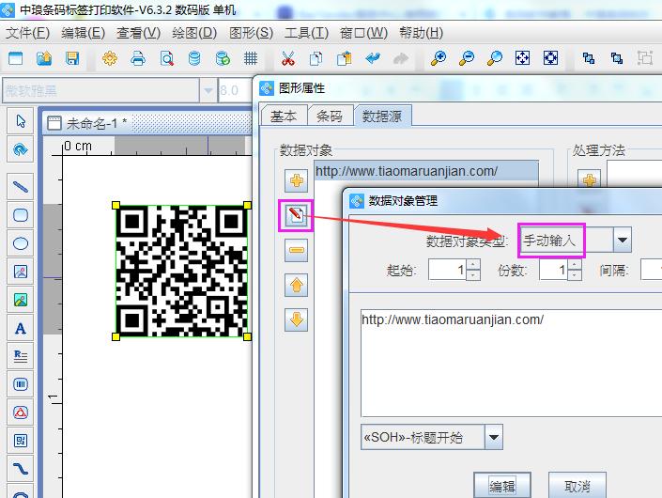The image size is (662, 498).
Task: Remove data object with minus button
Action: (x=296, y=250)
